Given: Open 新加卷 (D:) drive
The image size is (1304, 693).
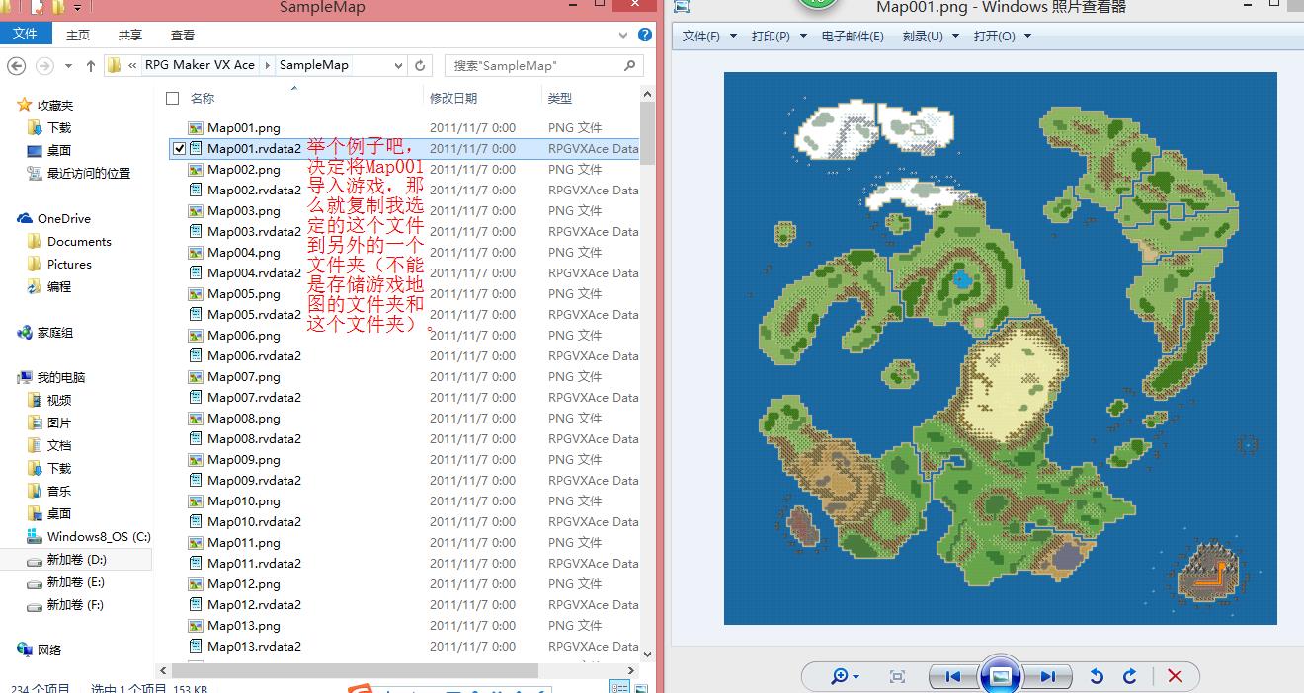Looking at the screenshot, I should click(67, 559).
